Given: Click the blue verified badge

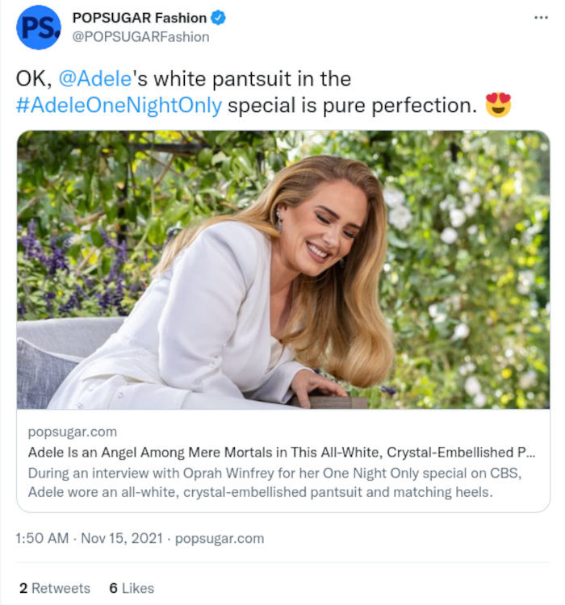Looking at the screenshot, I should coord(219,18).
